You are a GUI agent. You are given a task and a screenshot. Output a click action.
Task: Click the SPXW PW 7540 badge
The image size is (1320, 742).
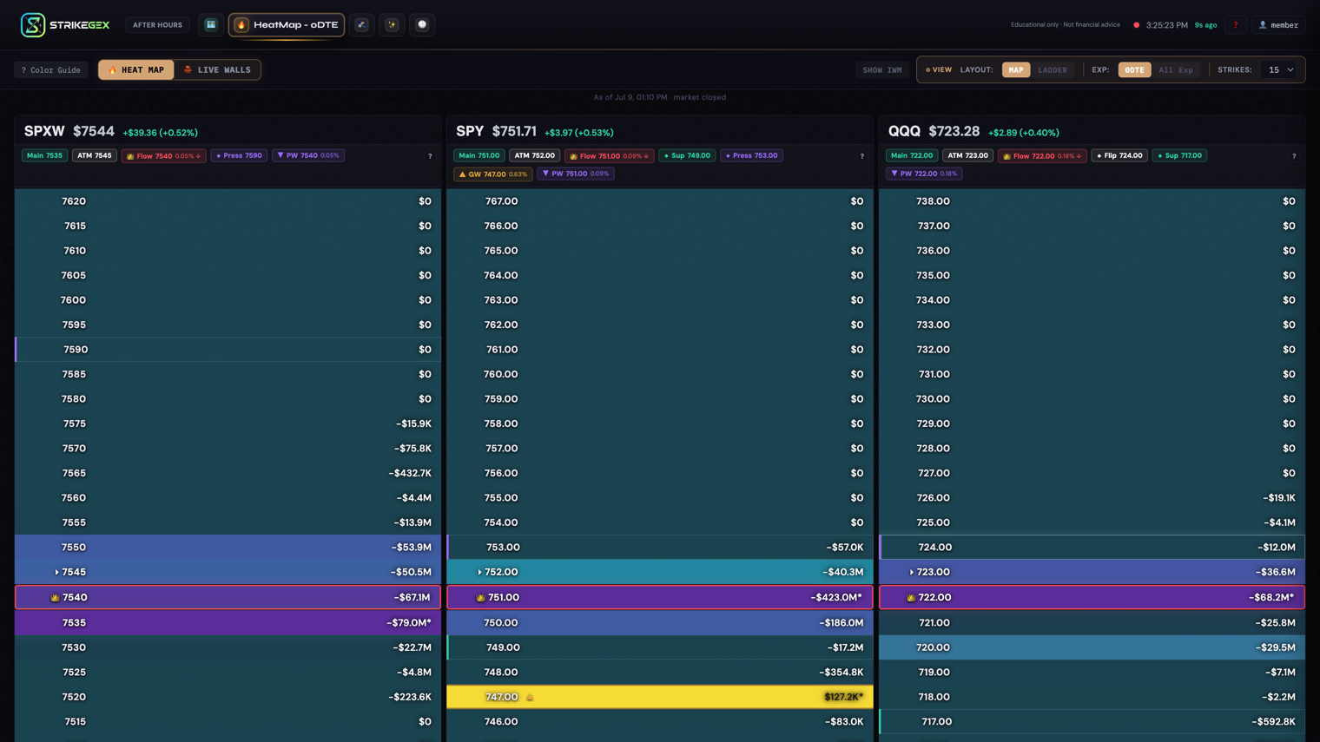(x=308, y=156)
